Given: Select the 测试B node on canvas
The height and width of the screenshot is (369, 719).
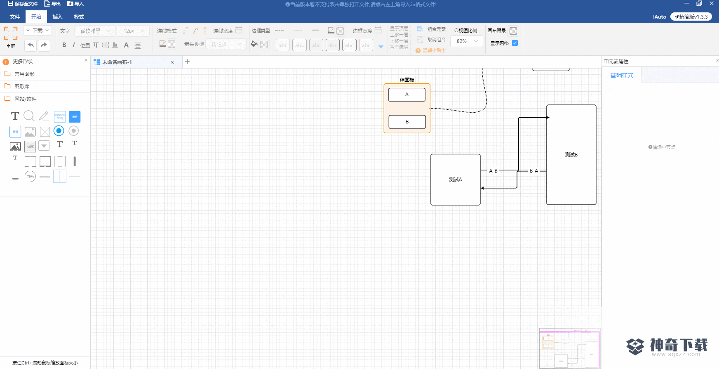Looking at the screenshot, I should tap(571, 155).
